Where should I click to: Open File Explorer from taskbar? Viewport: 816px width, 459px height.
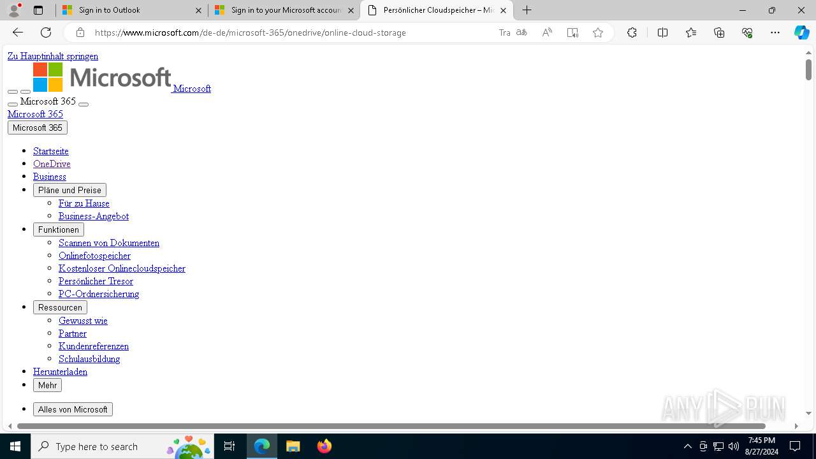tap(293, 446)
